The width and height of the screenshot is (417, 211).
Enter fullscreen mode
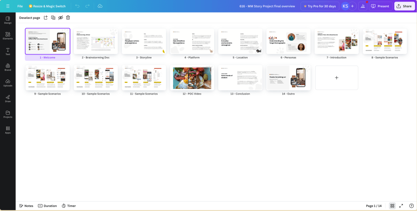[x=401, y=206]
